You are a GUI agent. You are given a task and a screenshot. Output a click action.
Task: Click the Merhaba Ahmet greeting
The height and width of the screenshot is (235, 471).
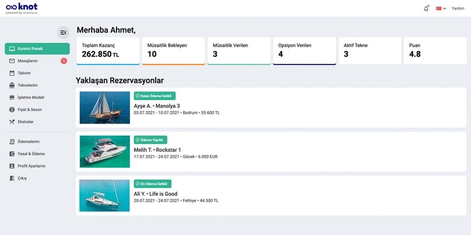(x=106, y=30)
